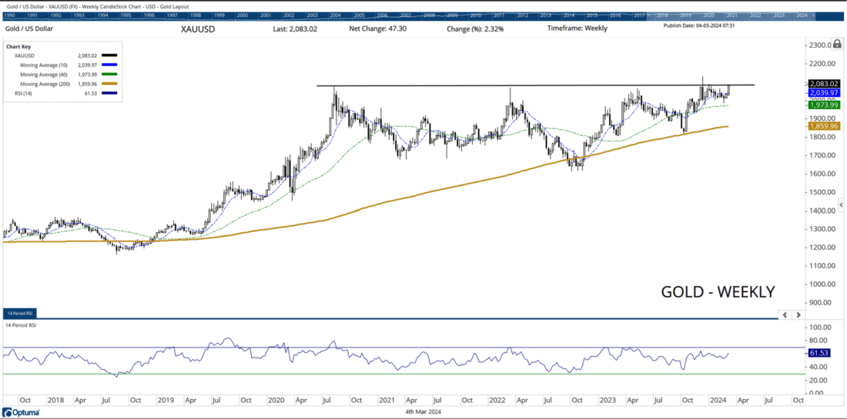Click the Optuma logo
Image resolution: width=847 pixels, height=419 pixels.
(21, 411)
